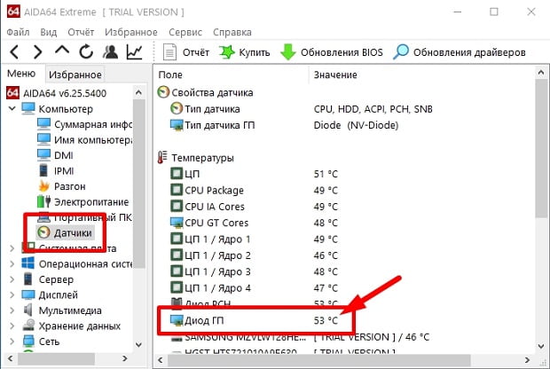Click the Хранение данных drive icon
The height and width of the screenshot is (369, 550).
coord(28,326)
